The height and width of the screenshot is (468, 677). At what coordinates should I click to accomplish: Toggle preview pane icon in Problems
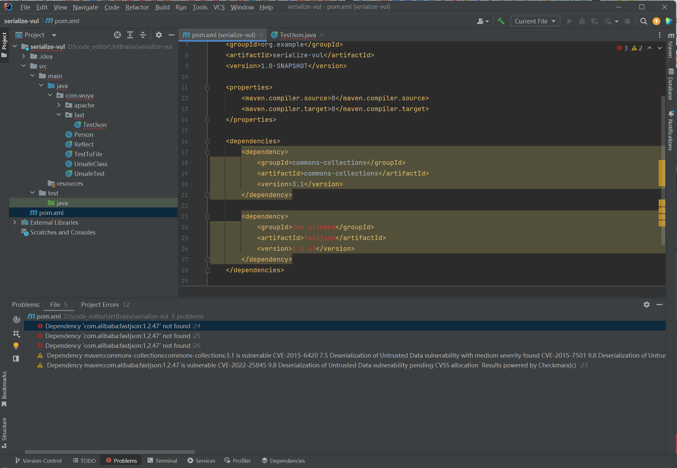coord(16,359)
